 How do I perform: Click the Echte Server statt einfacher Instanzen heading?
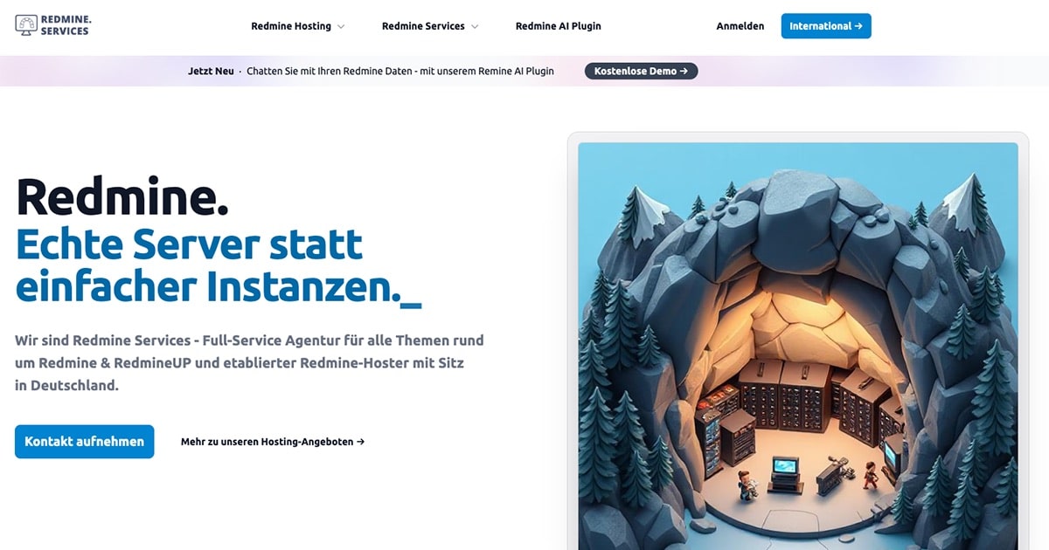pos(219,265)
